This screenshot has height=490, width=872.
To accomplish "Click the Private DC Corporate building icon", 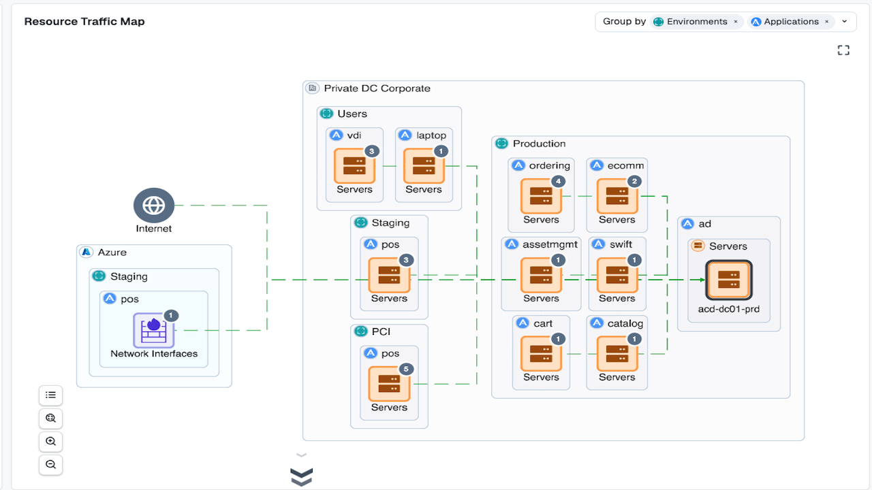I will point(313,88).
